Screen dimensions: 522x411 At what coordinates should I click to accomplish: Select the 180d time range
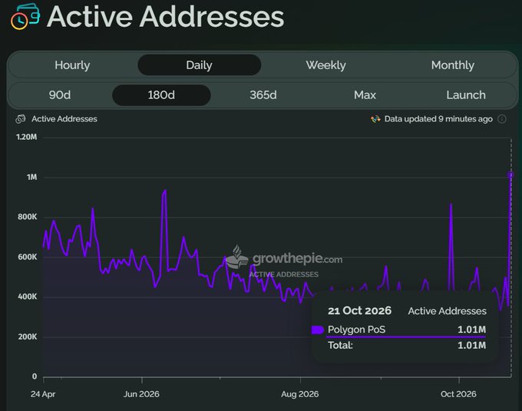pyautogui.click(x=161, y=95)
